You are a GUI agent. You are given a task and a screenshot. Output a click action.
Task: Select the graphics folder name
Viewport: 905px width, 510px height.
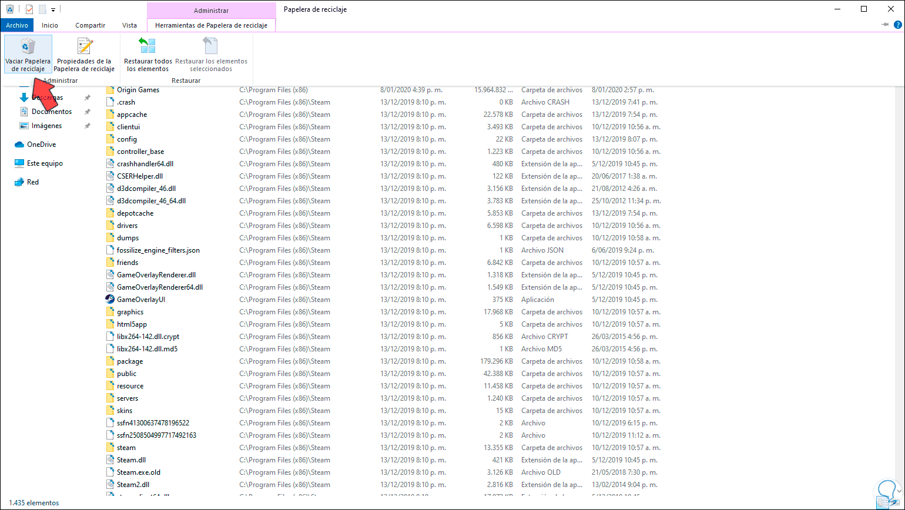(130, 312)
